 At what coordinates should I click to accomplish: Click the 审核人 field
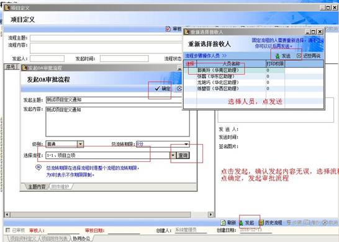tap(63, 231)
